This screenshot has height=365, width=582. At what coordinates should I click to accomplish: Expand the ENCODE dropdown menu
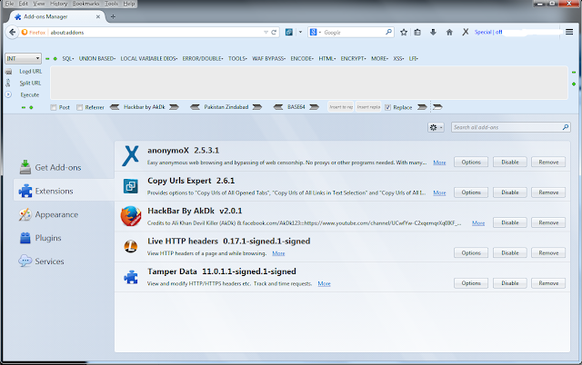point(302,58)
